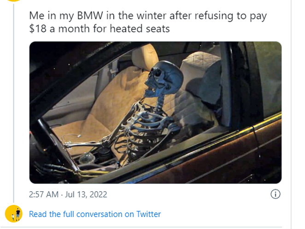
Task: Click the tweet's first line mentioning winter
Action: click(147, 15)
